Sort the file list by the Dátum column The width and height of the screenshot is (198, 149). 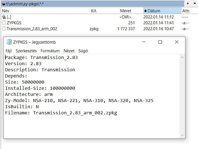(x=162, y=11)
